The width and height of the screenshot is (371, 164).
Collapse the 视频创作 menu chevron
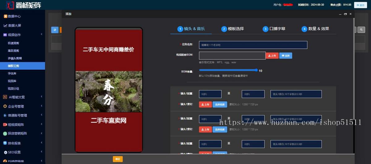click(41, 35)
